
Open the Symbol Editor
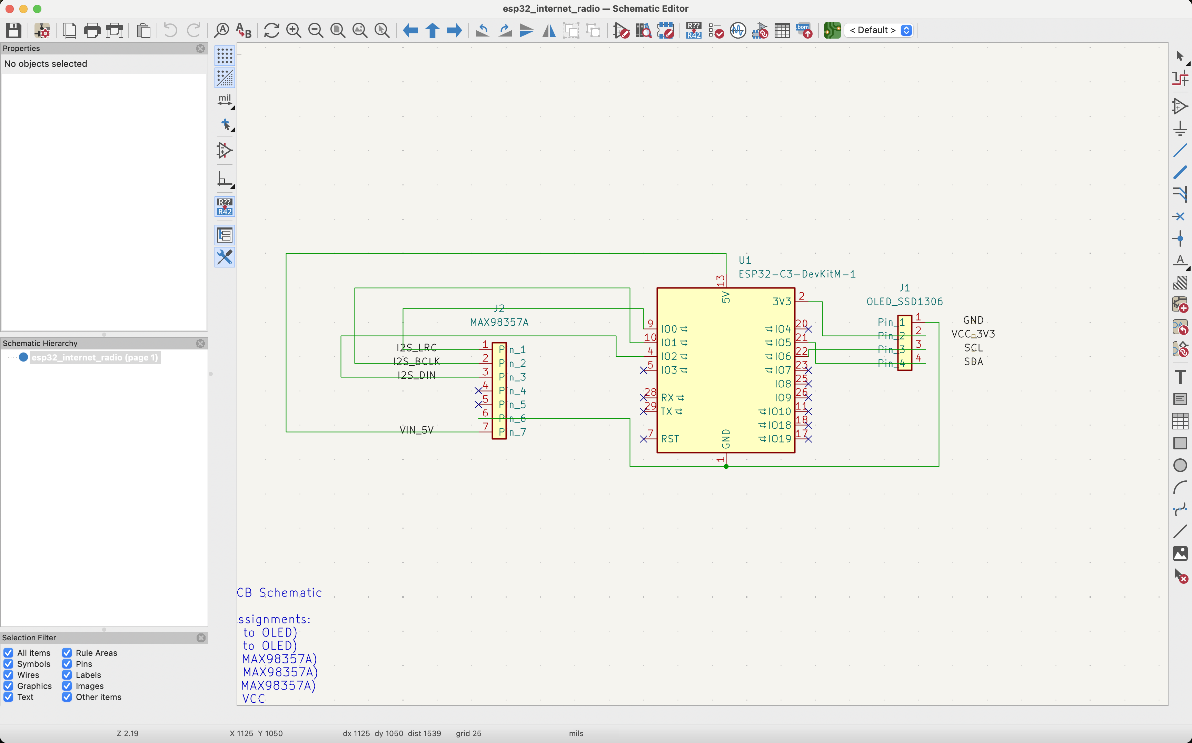(622, 30)
